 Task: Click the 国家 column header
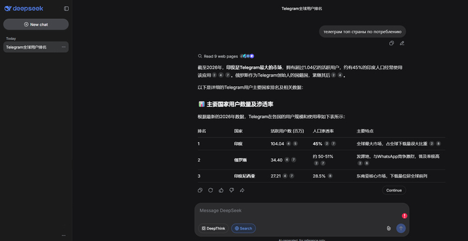pos(238,131)
